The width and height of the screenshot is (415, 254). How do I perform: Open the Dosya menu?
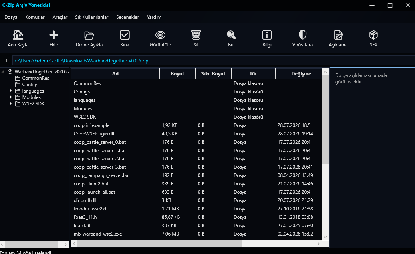point(11,17)
